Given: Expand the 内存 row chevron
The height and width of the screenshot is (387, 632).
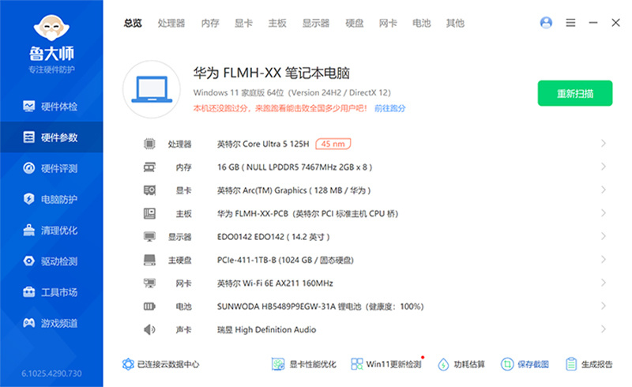Looking at the screenshot, I should click(604, 167).
